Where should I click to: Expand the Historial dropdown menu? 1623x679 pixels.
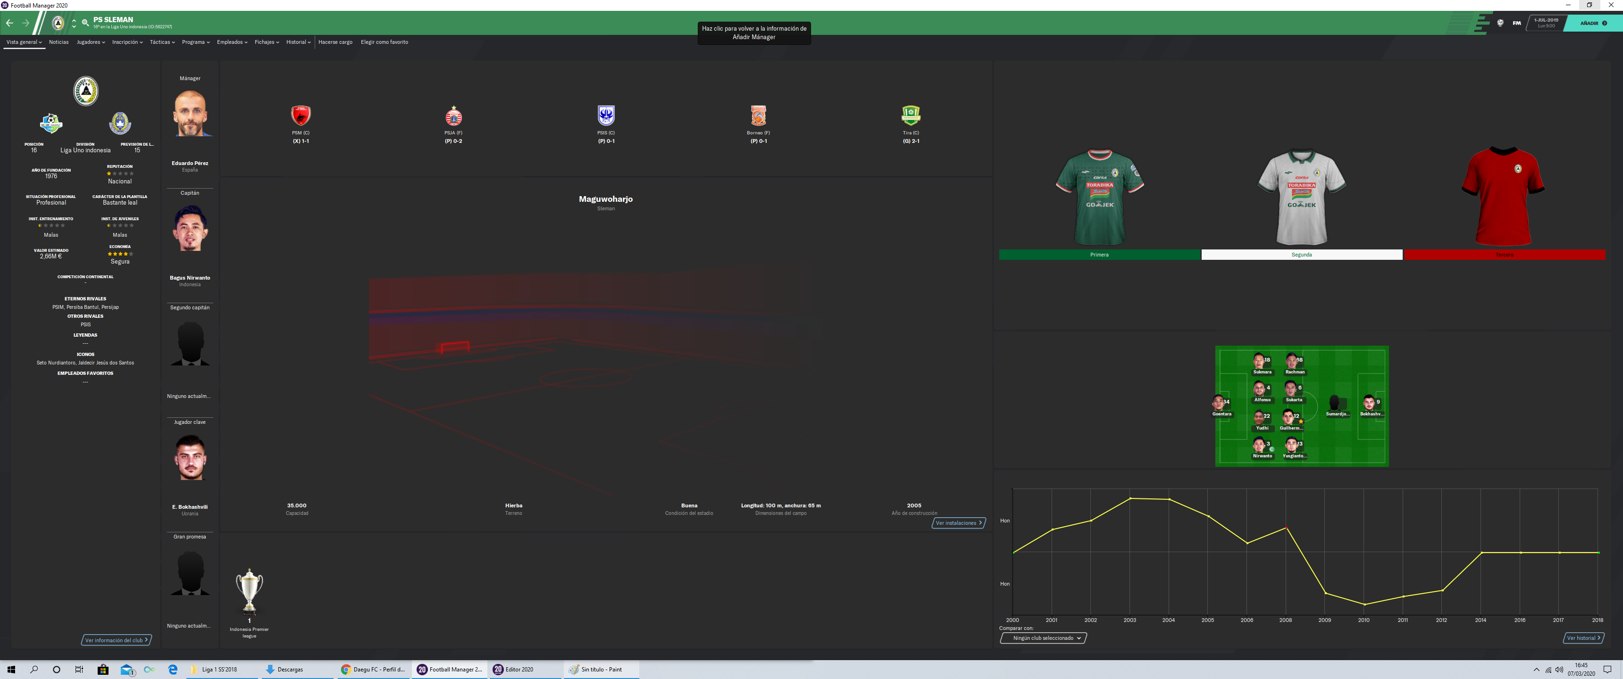[298, 42]
